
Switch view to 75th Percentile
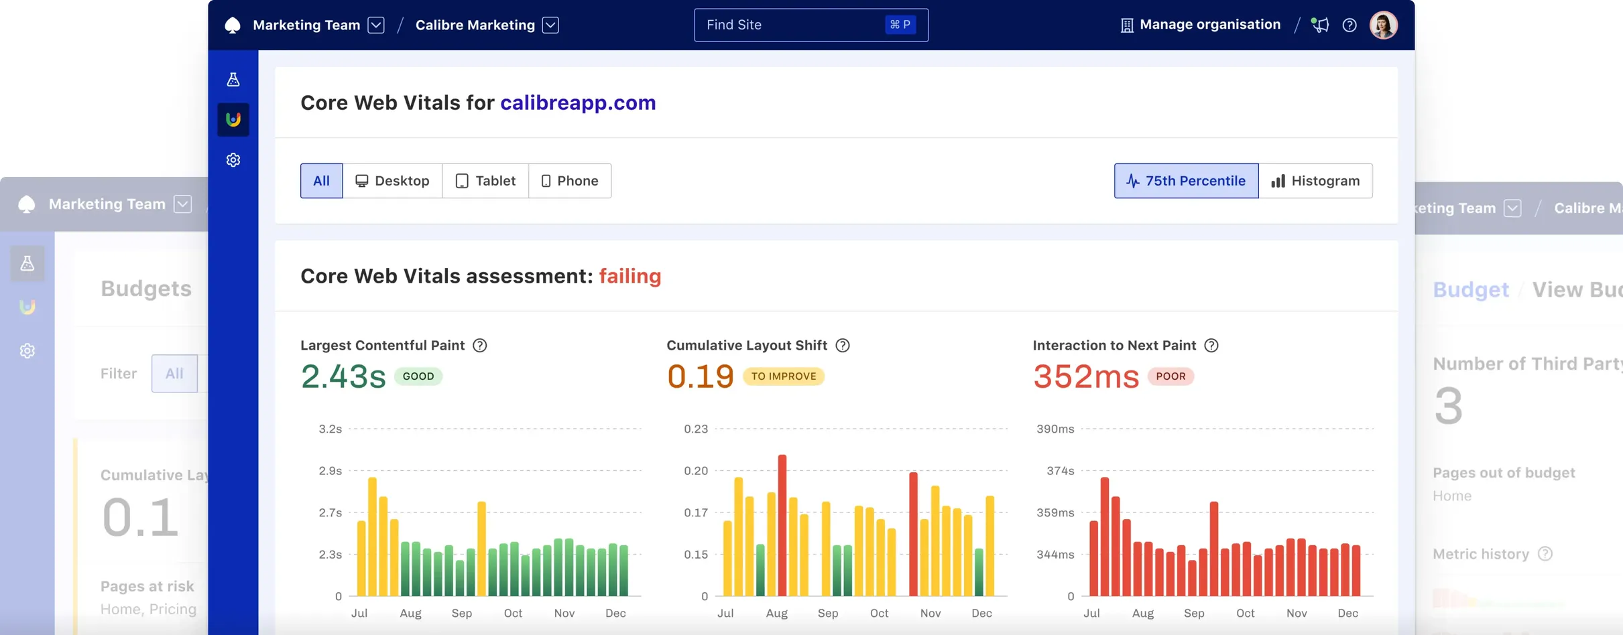1186,181
